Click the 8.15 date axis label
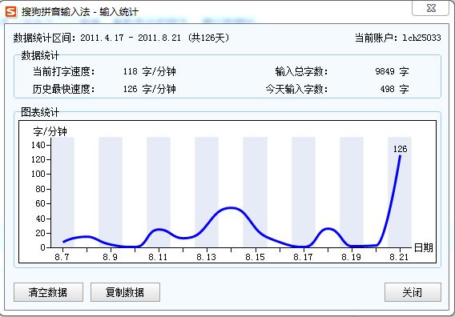This screenshot has height=317, width=455. 255,257
